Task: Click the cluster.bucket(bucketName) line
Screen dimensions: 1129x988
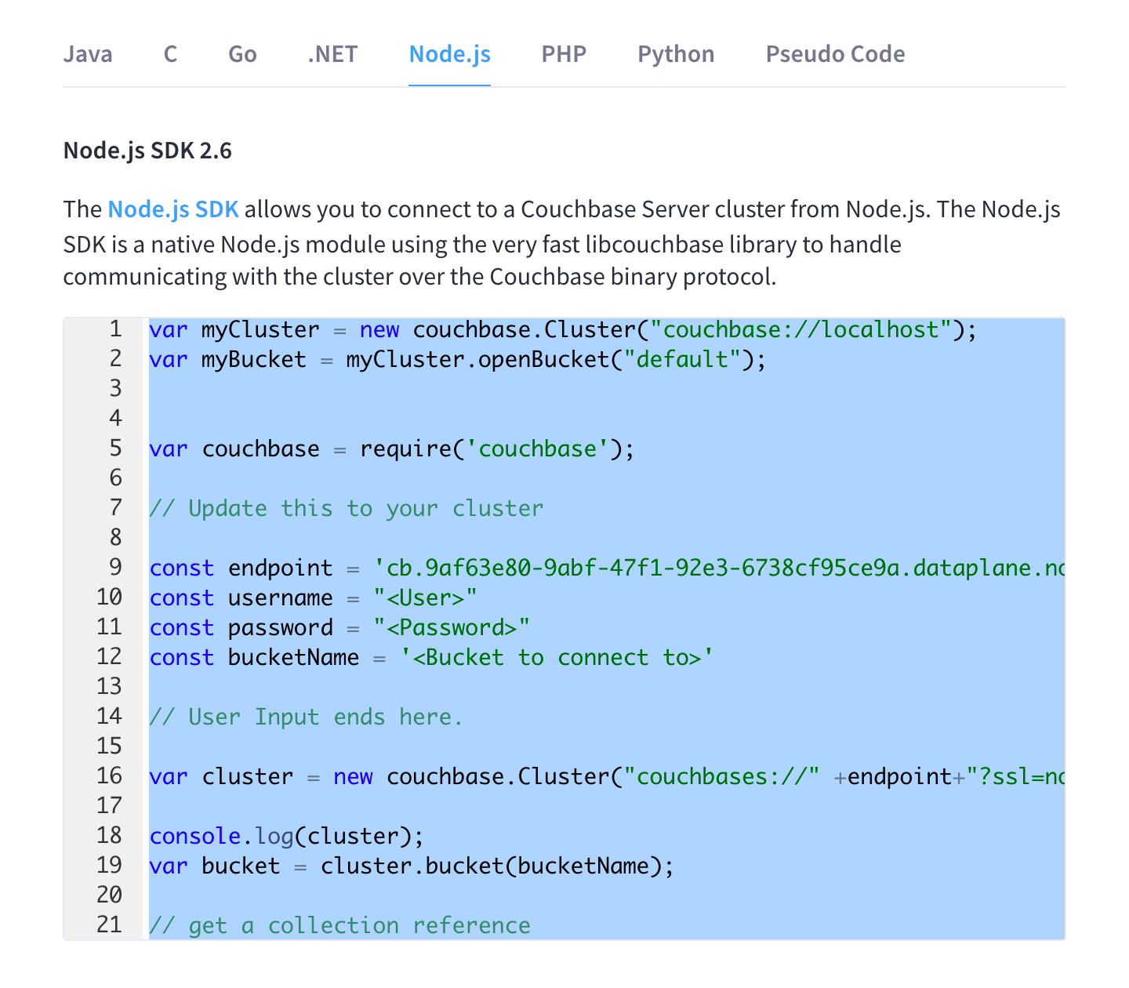Action: pos(411,866)
